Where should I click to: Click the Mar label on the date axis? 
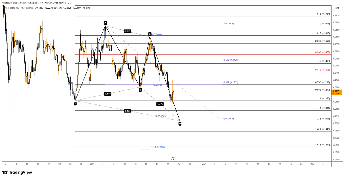92,164
